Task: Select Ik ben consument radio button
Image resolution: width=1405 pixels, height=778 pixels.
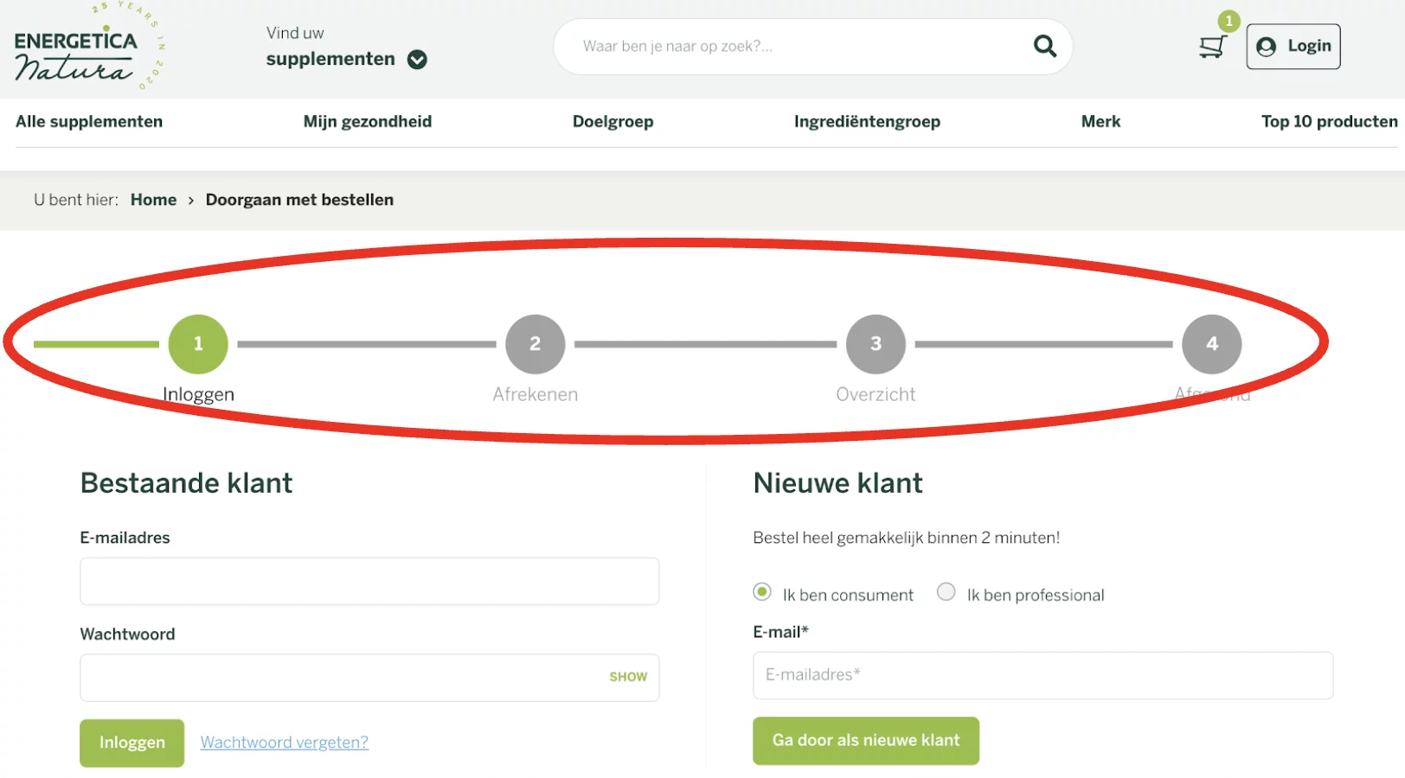Action: tap(762, 592)
